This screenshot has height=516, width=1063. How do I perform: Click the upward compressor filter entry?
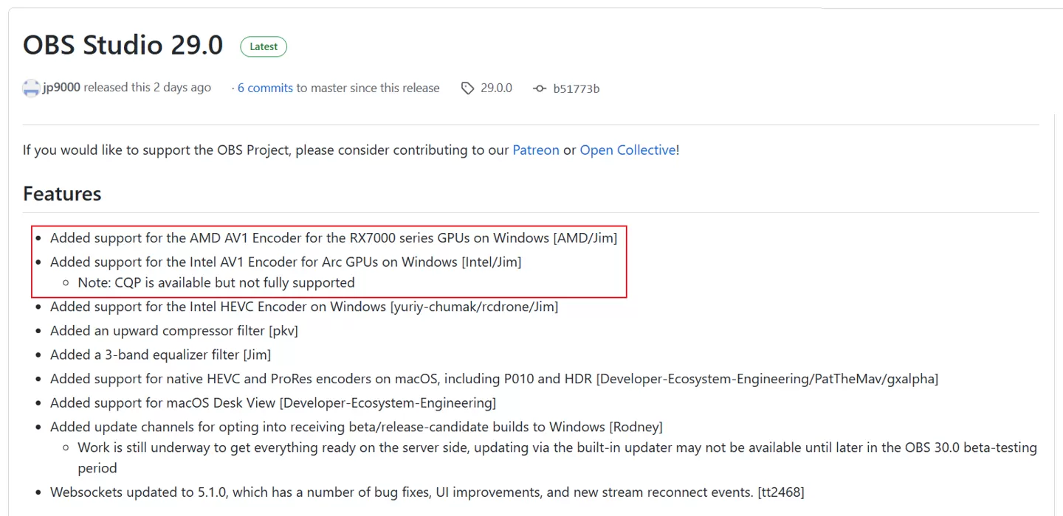(174, 331)
